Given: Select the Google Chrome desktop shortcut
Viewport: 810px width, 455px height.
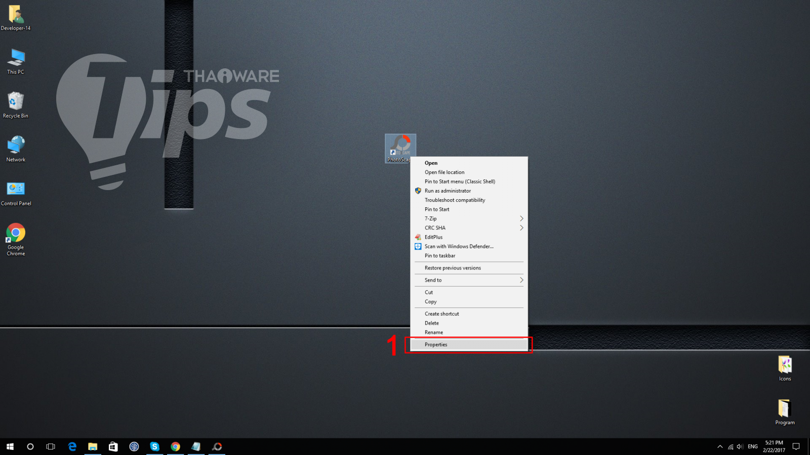Looking at the screenshot, I should tap(16, 240).
